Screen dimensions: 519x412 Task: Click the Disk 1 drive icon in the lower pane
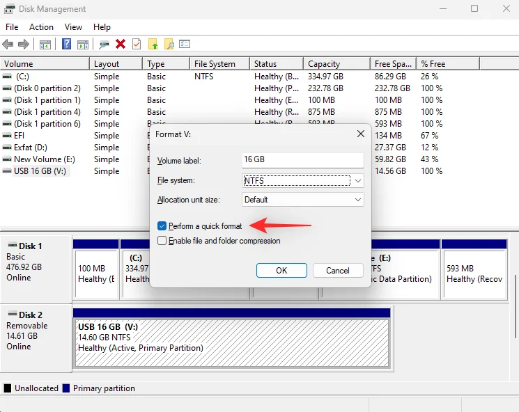(x=13, y=245)
